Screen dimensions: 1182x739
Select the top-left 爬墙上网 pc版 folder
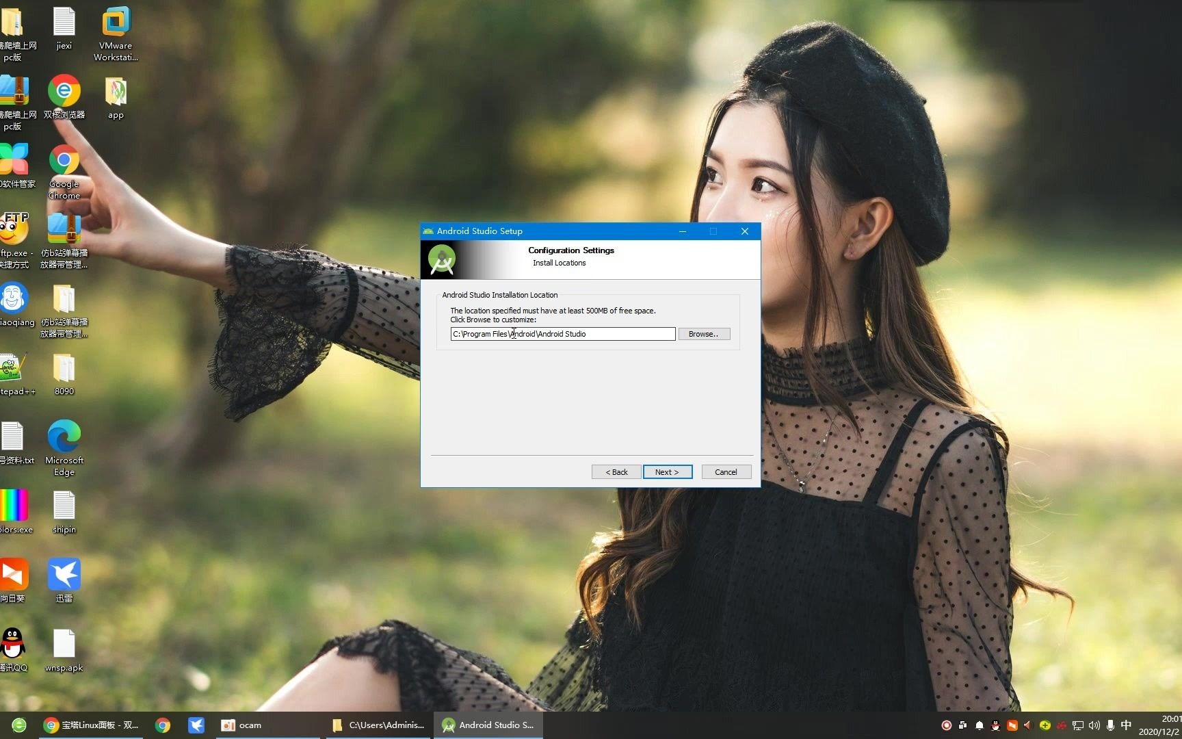(x=14, y=34)
